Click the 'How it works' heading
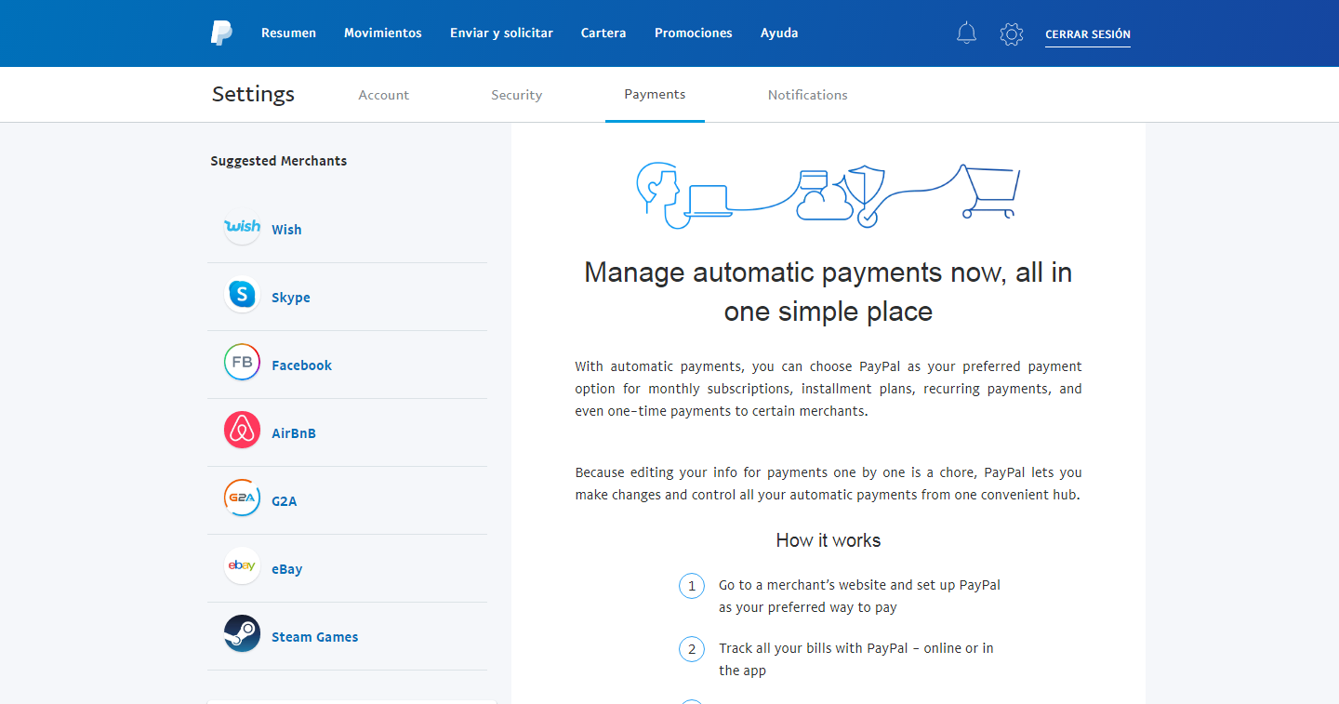1339x704 pixels. pyautogui.click(x=829, y=540)
